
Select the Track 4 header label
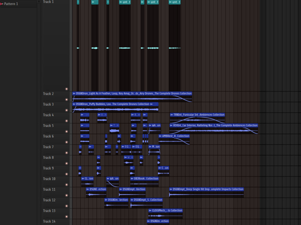tap(48, 115)
